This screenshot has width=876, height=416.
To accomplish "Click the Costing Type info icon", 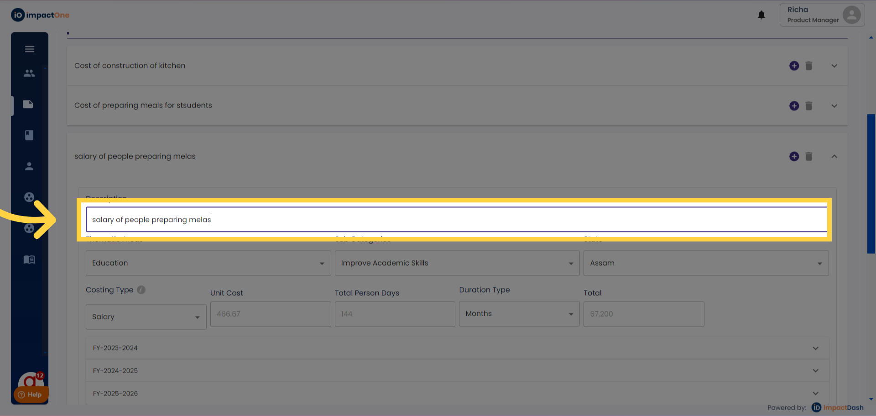I will click(x=141, y=290).
